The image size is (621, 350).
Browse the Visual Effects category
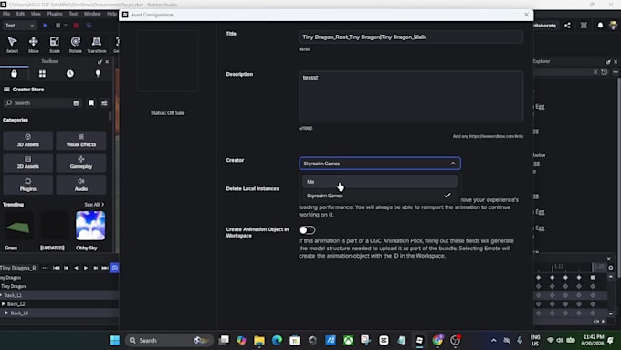coord(81,141)
